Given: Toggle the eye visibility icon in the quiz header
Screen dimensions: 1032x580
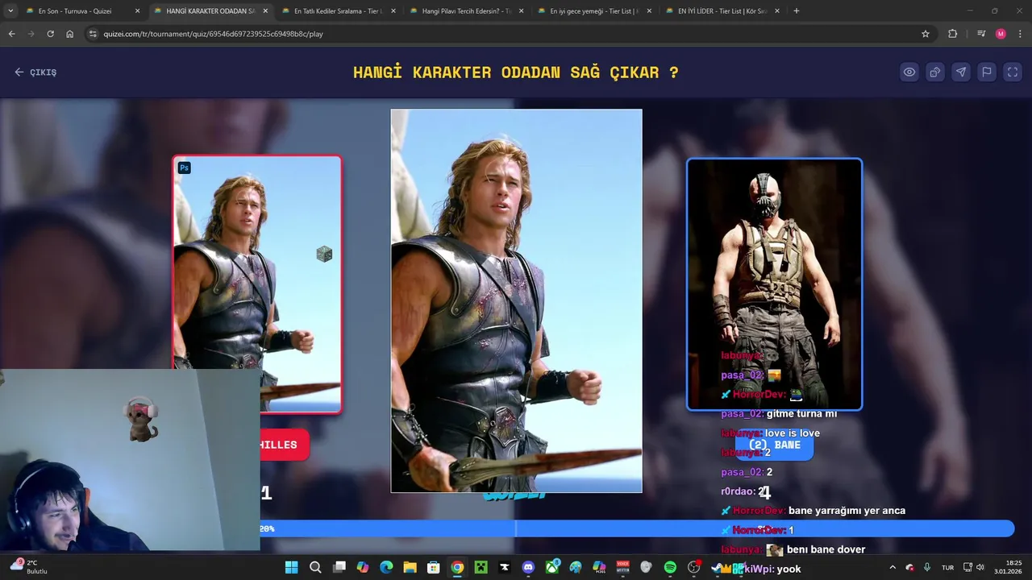Looking at the screenshot, I should coord(909,72).
